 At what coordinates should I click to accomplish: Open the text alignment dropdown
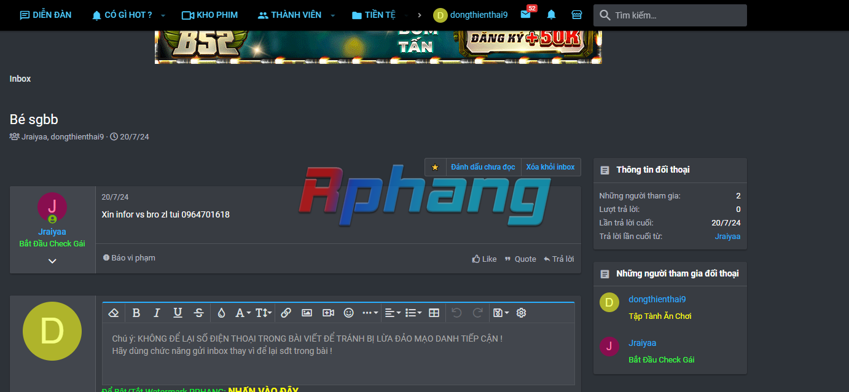click(393, 313)
